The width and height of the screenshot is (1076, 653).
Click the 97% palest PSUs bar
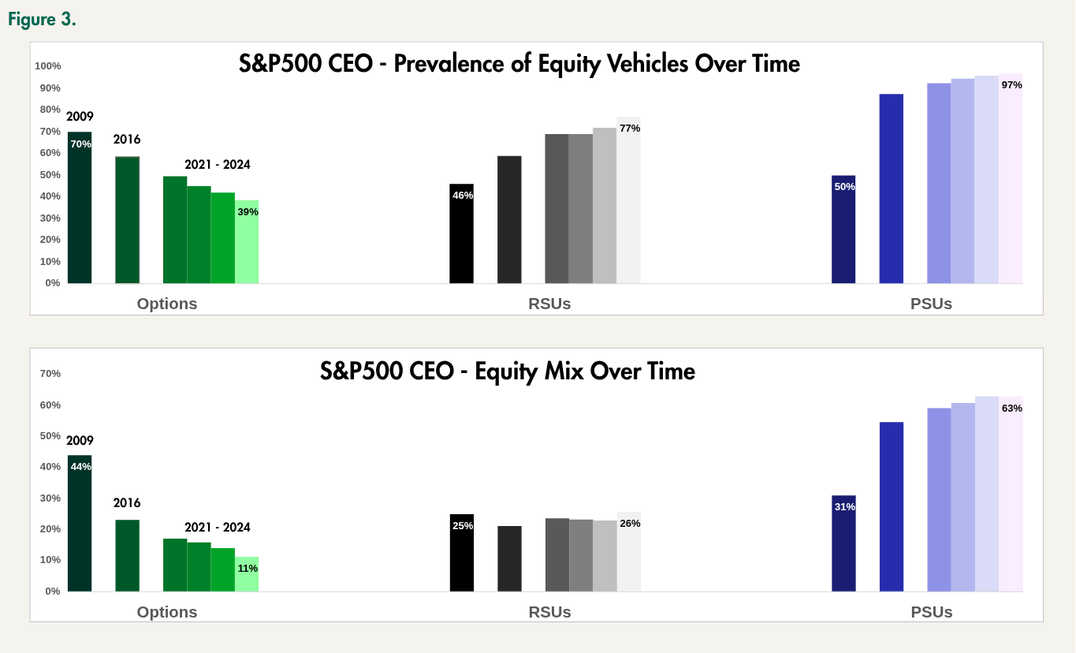[x=1011, y=181]
